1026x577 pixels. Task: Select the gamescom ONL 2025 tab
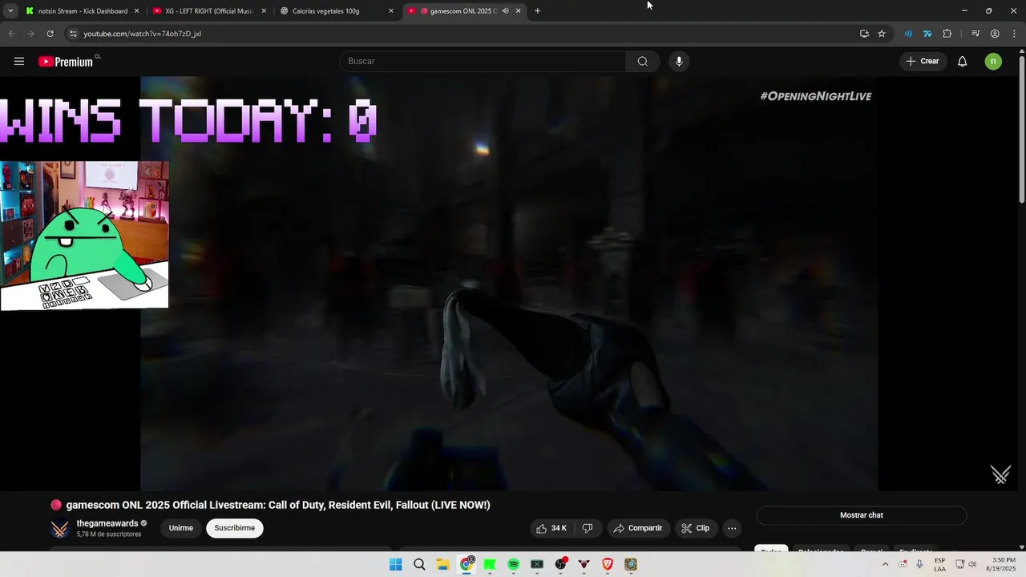pos(463,11)
